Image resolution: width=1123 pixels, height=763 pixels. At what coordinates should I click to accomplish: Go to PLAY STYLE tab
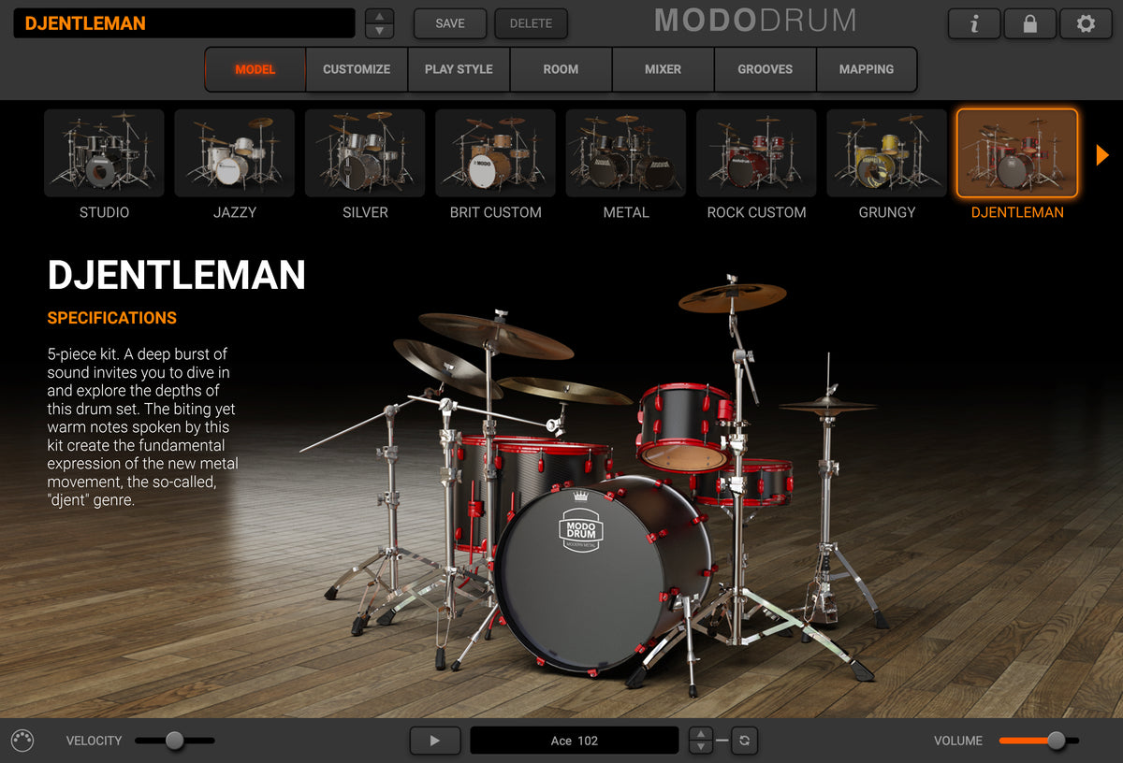coord(459,69)
